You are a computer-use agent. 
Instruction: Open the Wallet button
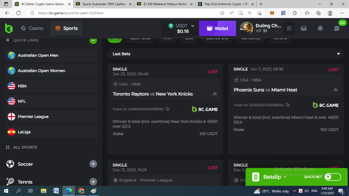click(218, 28)
